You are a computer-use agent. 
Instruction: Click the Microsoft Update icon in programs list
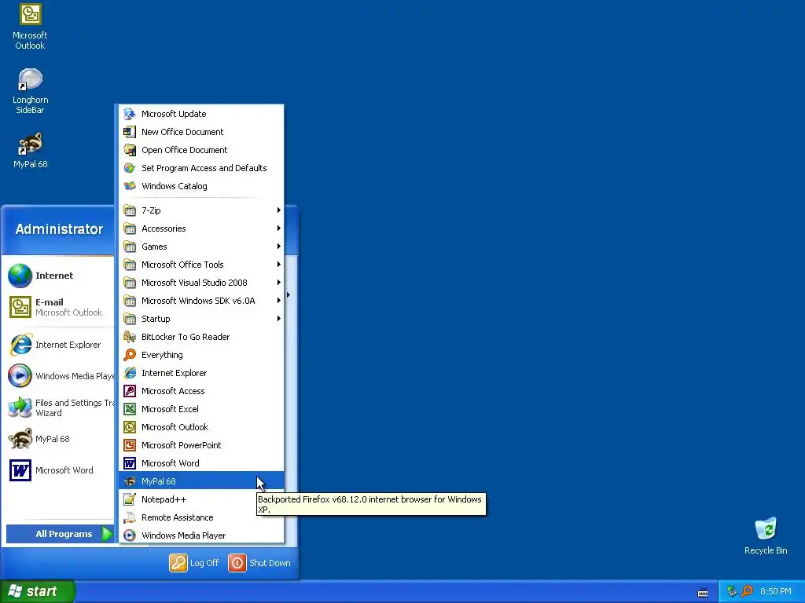[130, 114]
